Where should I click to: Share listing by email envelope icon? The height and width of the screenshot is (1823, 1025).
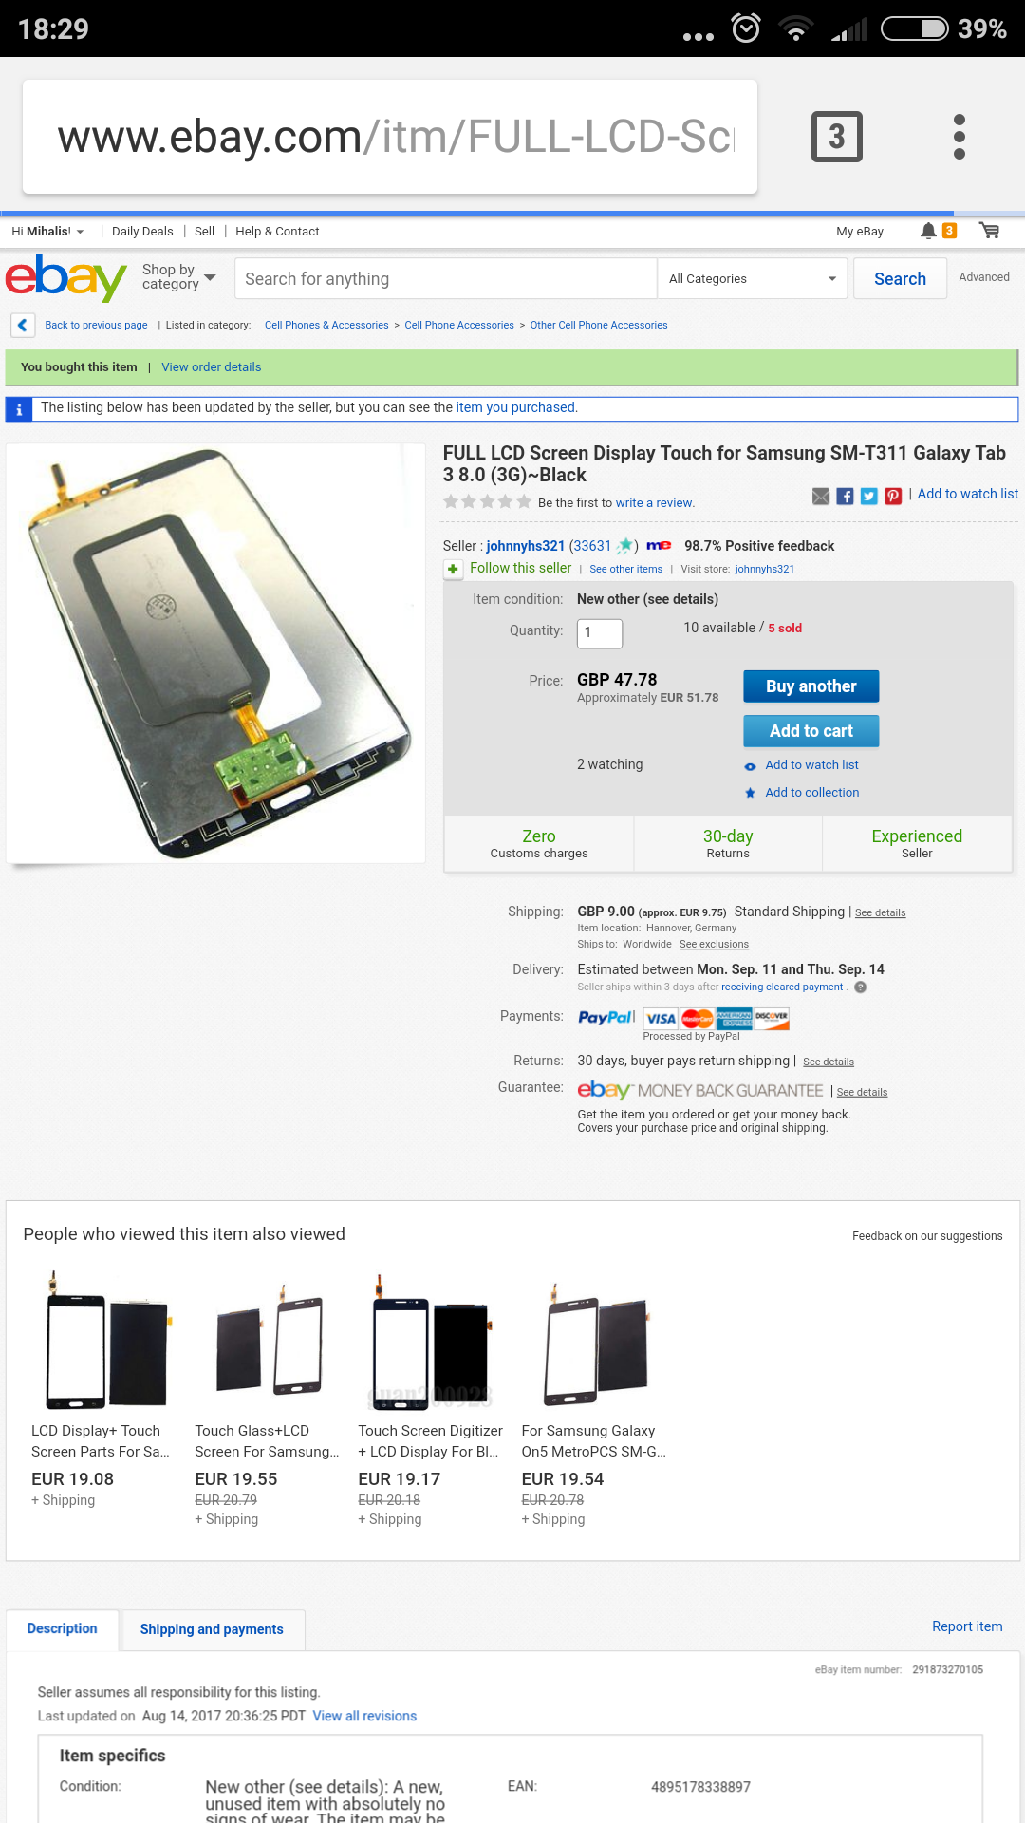tap(821, 496)
